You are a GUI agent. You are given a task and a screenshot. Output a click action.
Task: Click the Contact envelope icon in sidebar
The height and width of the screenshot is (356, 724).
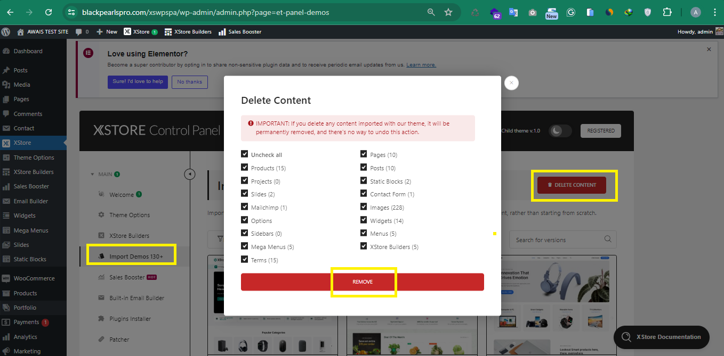click(6, 128)
